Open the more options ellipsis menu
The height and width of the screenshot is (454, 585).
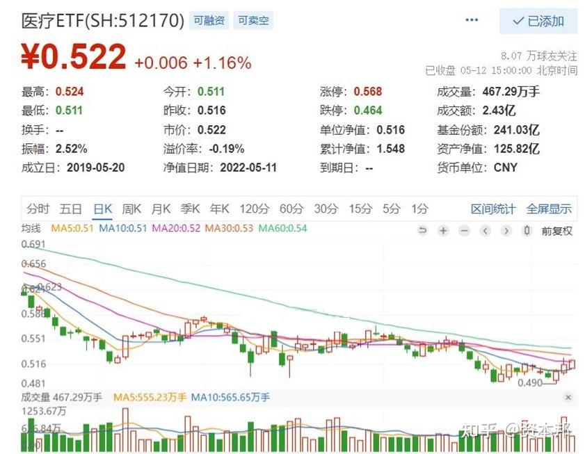coord(472,21)
